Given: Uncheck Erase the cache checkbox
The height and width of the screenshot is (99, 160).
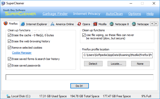Looking at the screenshot, I should point(9,35).
